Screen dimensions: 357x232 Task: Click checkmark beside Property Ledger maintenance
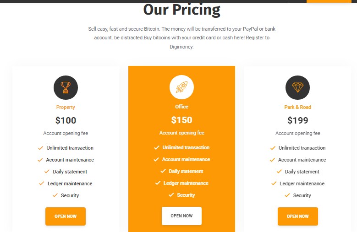tap(42, 183)
